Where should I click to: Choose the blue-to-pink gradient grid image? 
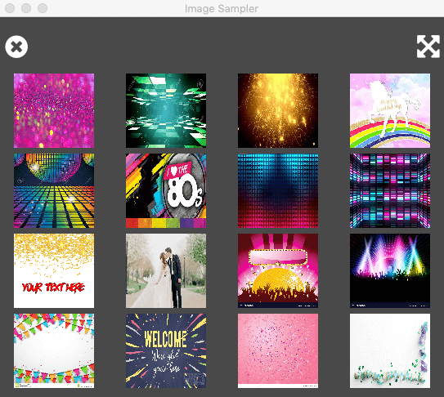click(x=278, y=190)
